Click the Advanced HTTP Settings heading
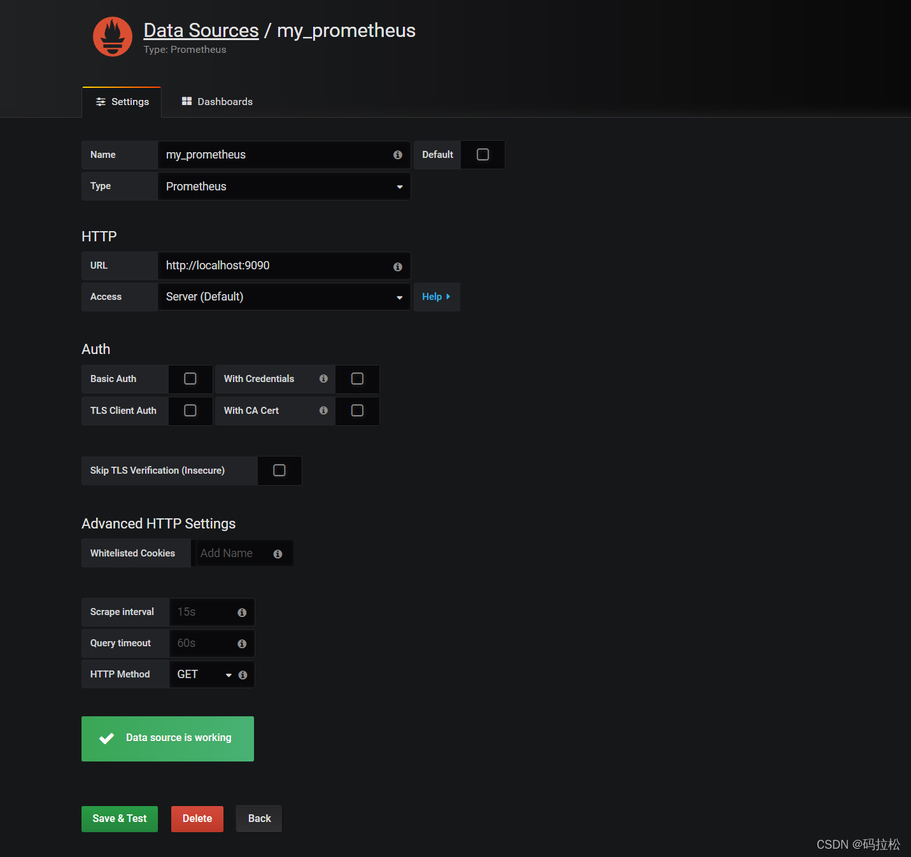The height and width of the screenshot is (857, 911). (x=159, y=523)
